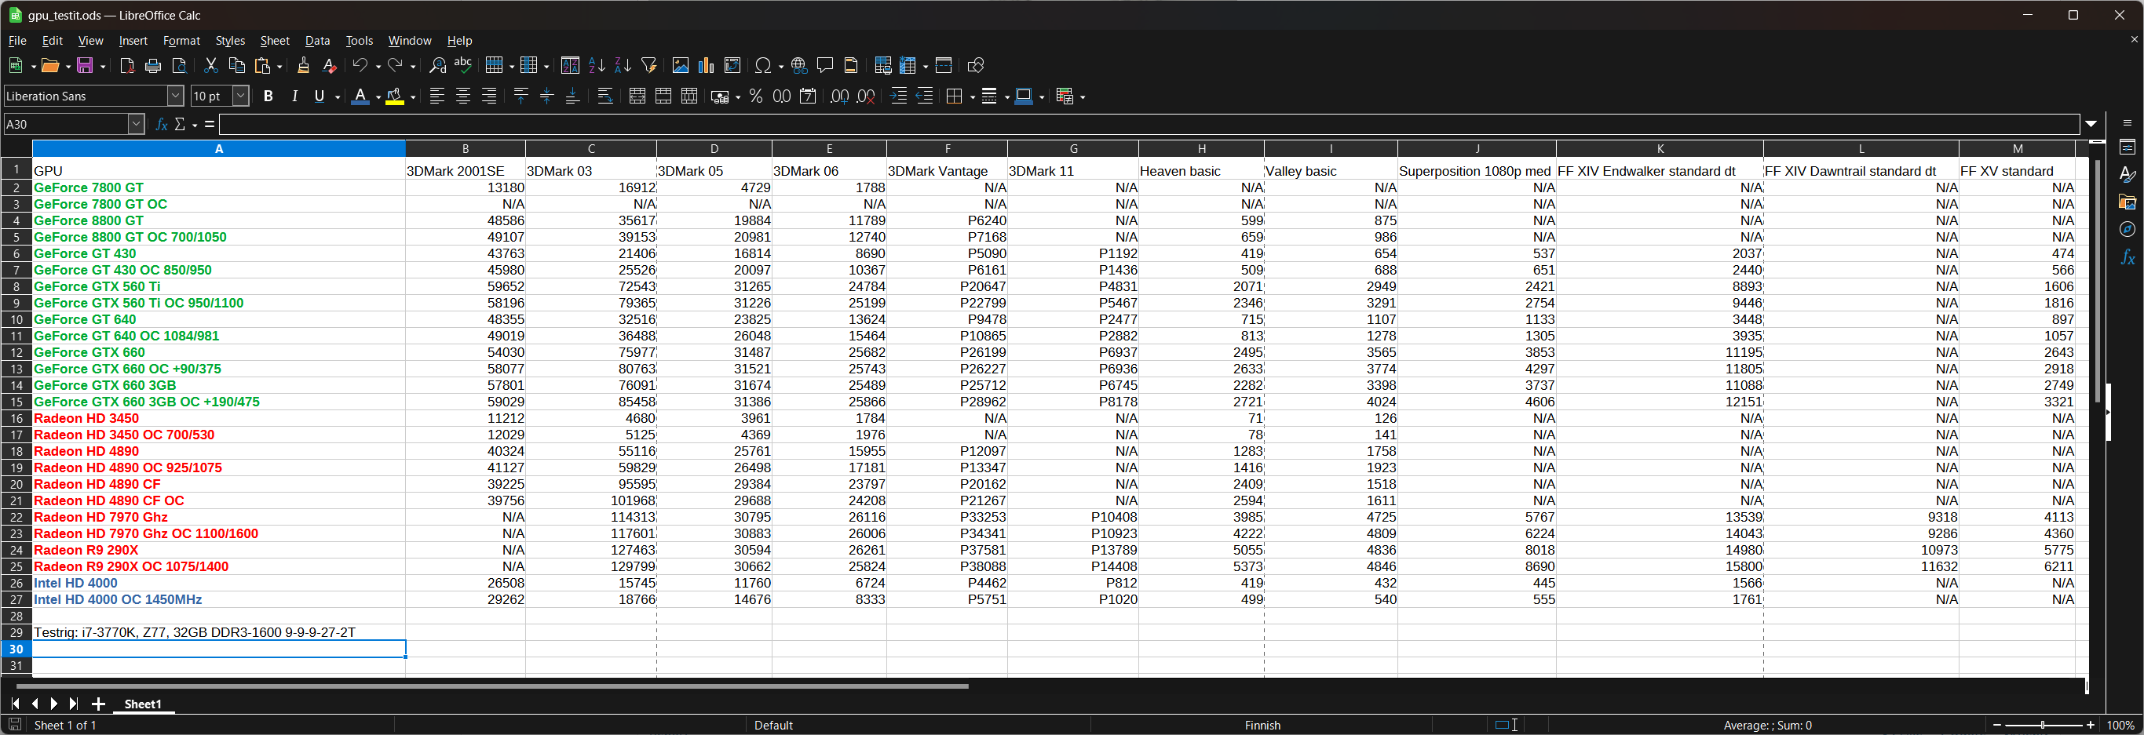
Task: Merge and center cells
Action: point(637,96)
